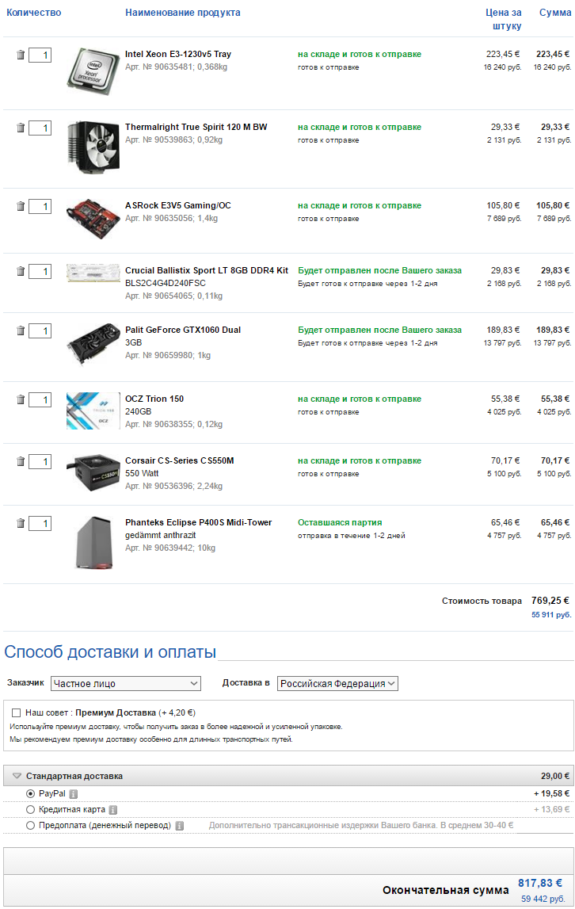Click trash icon for OCZ Trion 150
575x909 pixels.
click(21, 399)
